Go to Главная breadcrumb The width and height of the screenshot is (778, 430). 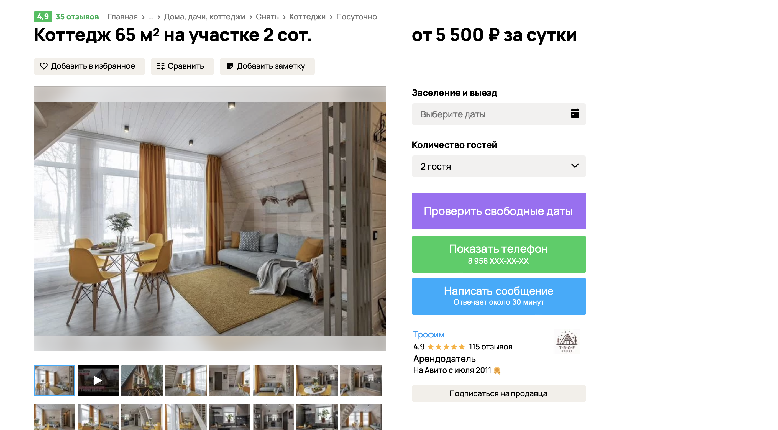(x=123, y=17)
